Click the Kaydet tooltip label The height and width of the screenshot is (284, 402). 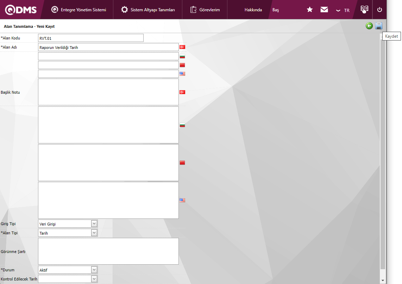[x=391, y=36]
